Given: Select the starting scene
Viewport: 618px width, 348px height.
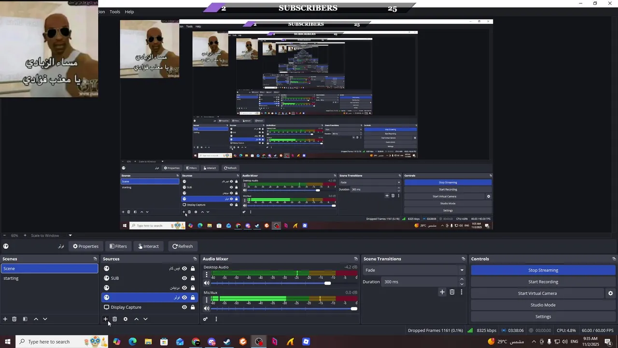Looking at the screenshot, I should [49, 278].
